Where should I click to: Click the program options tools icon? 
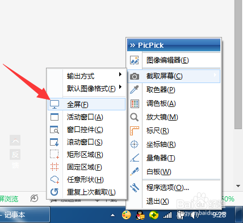135,188
